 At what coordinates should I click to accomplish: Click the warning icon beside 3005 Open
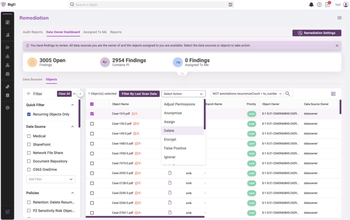[32, 62]
